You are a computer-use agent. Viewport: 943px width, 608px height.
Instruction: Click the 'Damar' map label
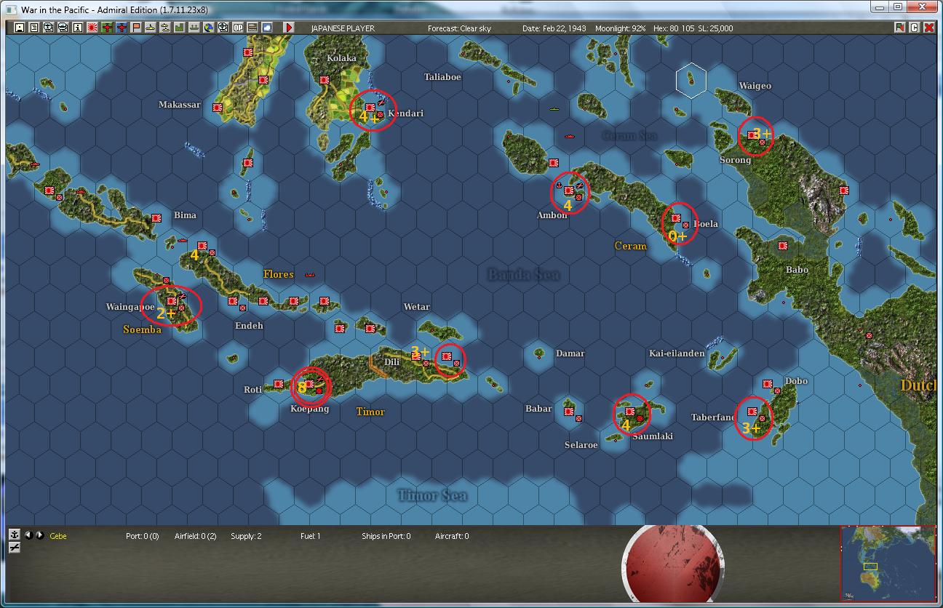pyautogui.click(x=570, y=353)
